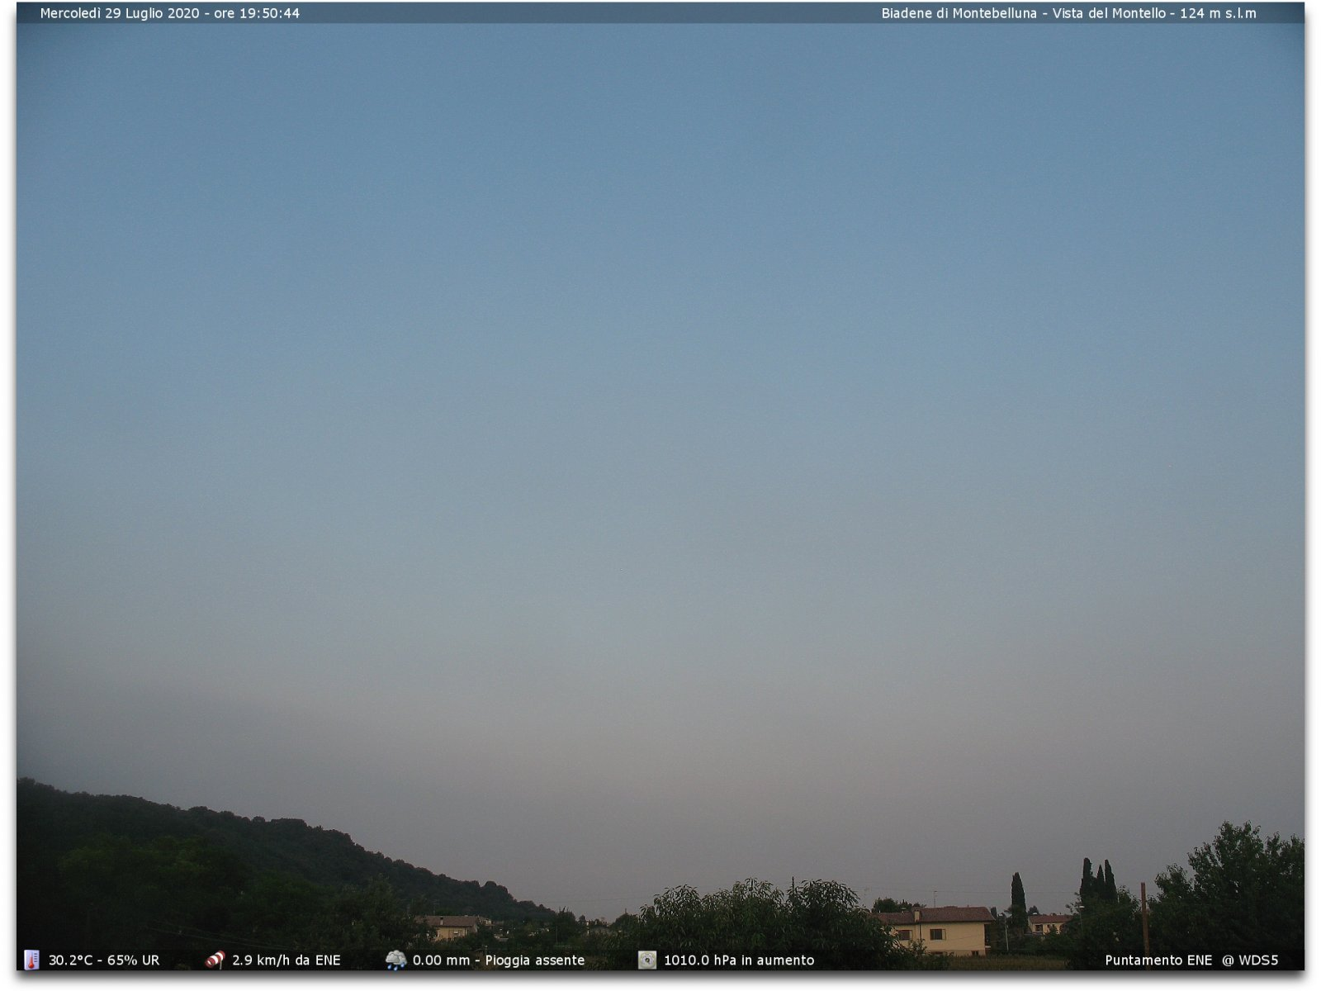The image size is (1321, 991).
Task: Click the temperature reading "30.2°C - 65% UR"
Action: click(x=104, y=960)
